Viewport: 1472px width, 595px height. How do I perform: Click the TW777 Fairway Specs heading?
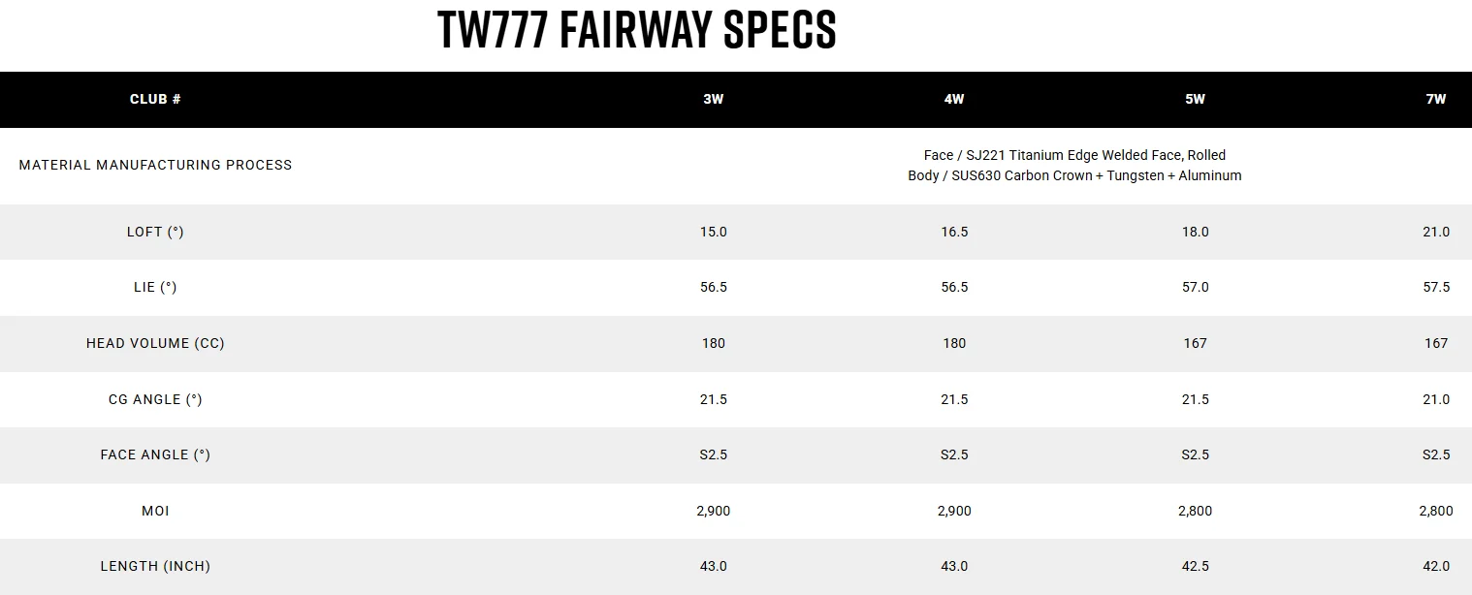point(637,30)
